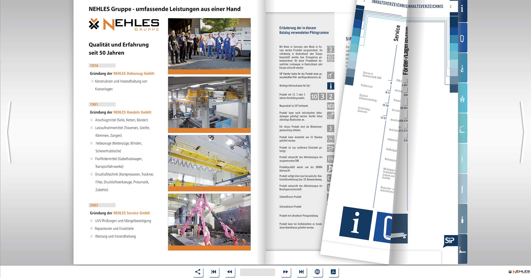This screenshot has width=531, height=278.
Task: Select the grabber claw section tab
Action: pyautogui.click(x=462, y=99)
